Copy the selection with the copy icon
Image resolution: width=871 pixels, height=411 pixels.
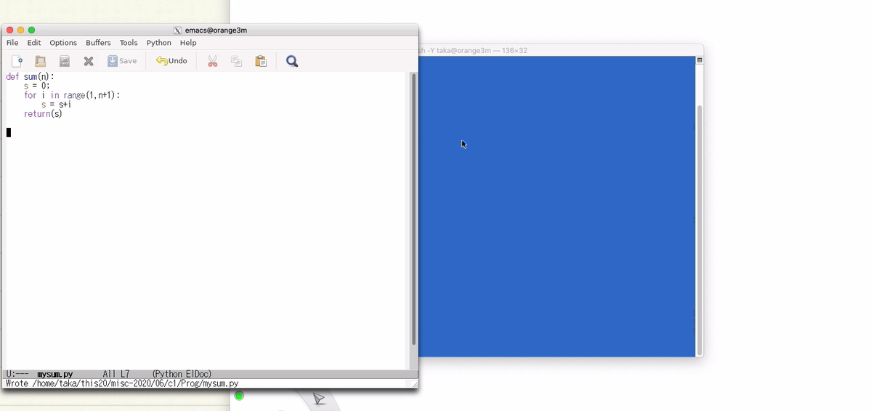tap(237, 61)
